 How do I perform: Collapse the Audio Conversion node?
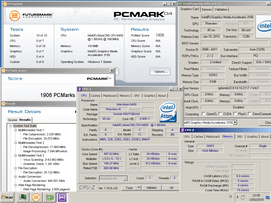15,177
